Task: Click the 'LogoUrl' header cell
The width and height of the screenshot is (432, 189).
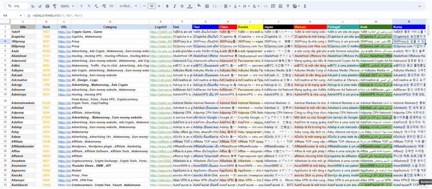Action: coord(161,27)
